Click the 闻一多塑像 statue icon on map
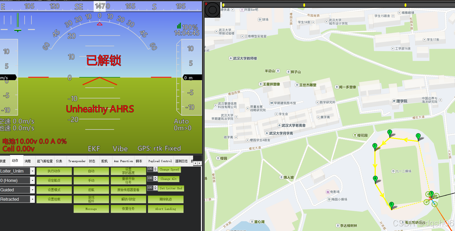 tap(337, 87)
